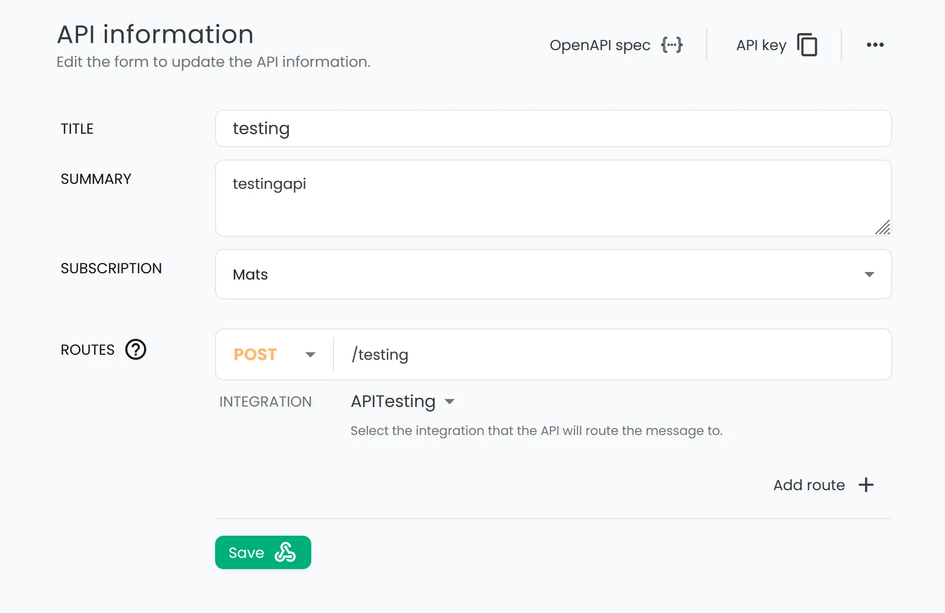Click the webhook icon on Save button

[x=285, y=552]
